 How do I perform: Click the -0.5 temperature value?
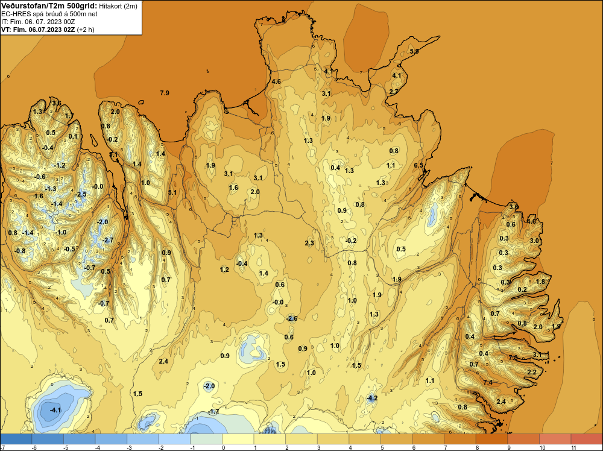point(69,249)
